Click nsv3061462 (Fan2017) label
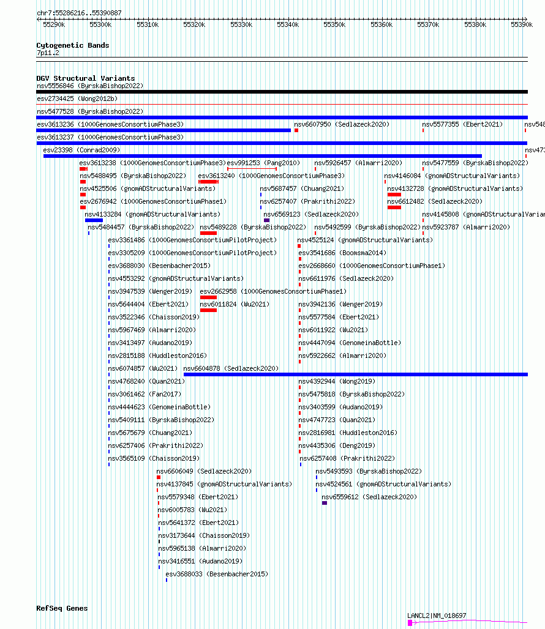Screen dimensions: 545x629 tap(145, 394)
